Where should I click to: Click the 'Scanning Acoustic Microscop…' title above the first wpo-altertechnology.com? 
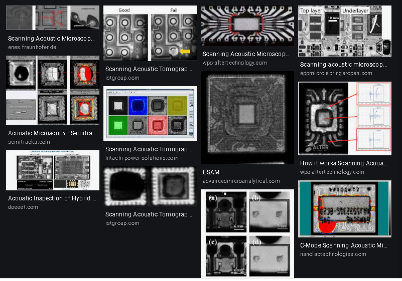point(246,54)
